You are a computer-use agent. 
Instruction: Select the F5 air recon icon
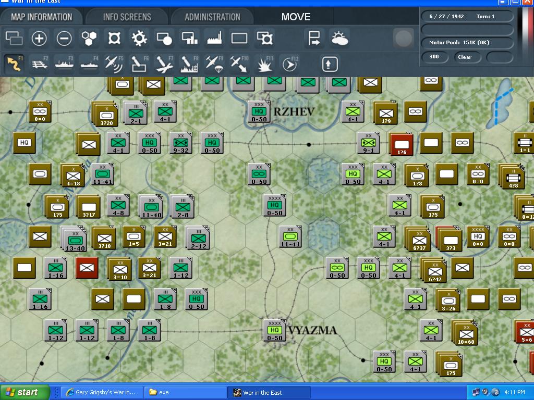[x=114, y=64]
